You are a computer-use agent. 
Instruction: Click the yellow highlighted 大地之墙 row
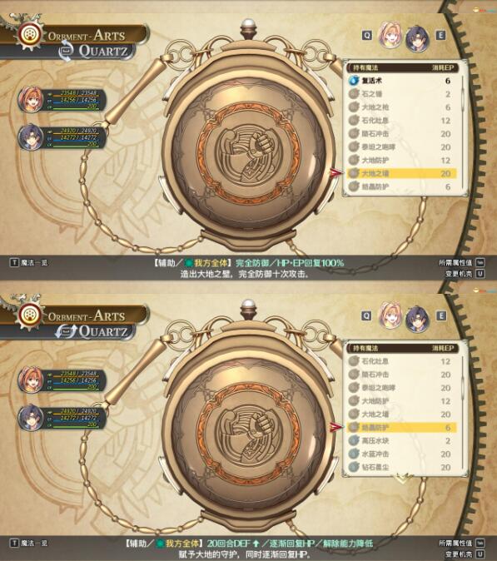click(x=401, y=173)
